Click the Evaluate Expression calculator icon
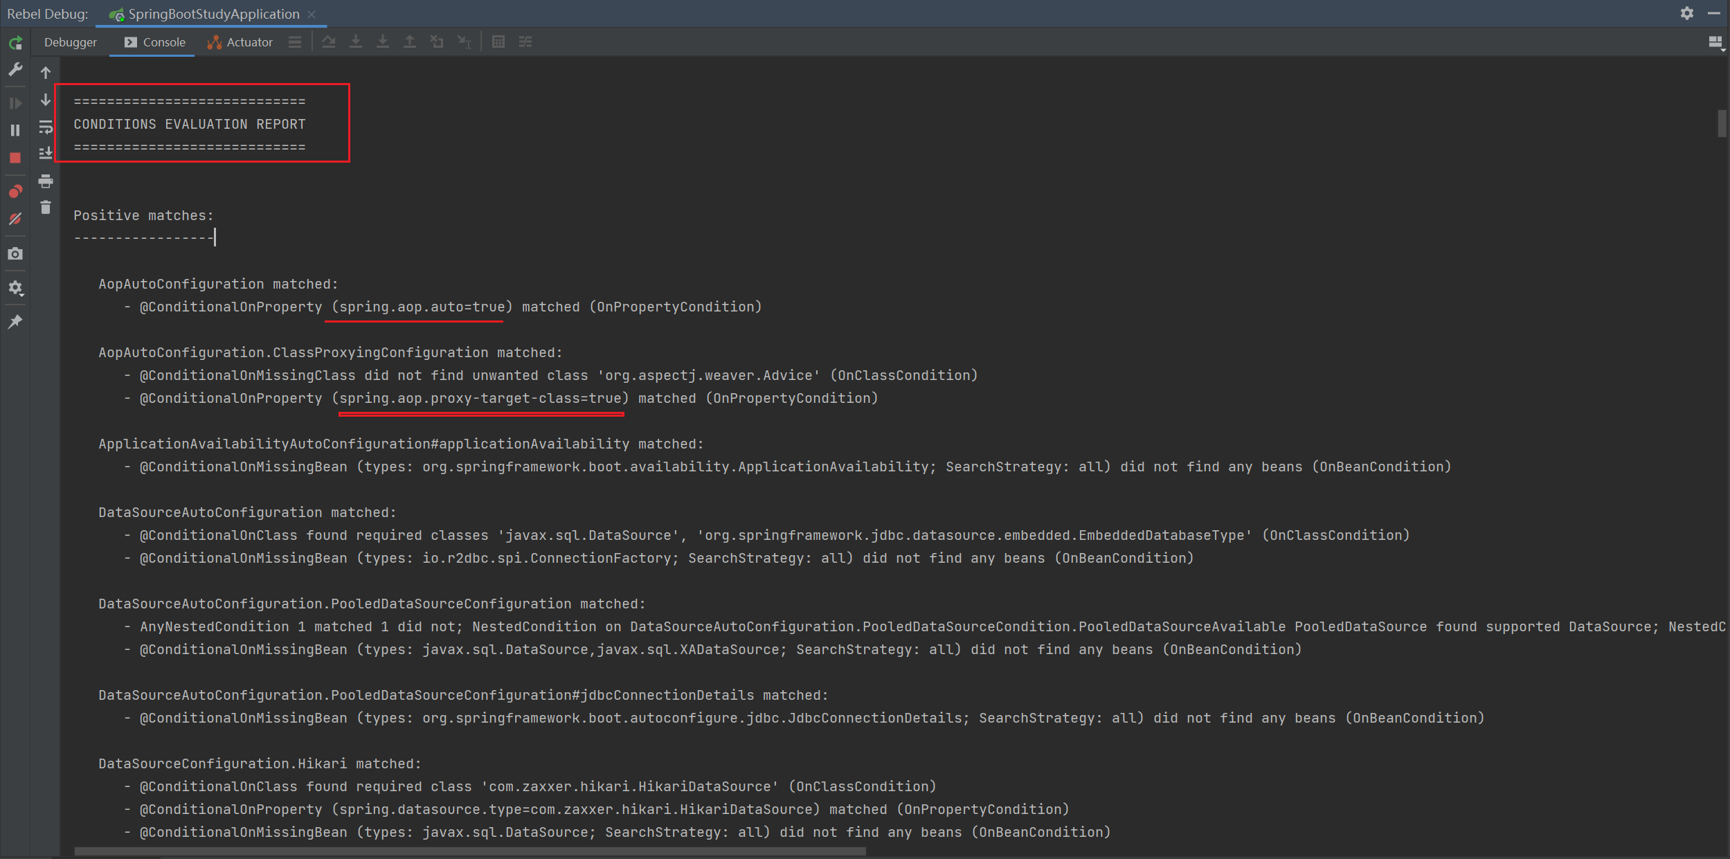 (x=498, y=42)
